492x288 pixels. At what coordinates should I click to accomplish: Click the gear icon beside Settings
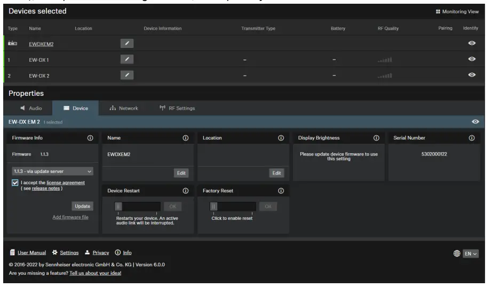click(55, 252)
